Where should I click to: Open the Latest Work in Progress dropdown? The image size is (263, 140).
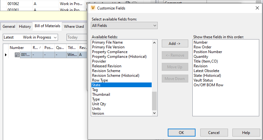(x=30, y=37)
